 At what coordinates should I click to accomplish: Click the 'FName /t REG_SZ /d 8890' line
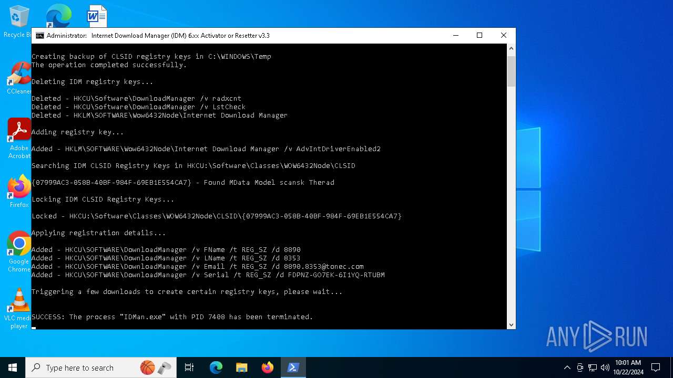166,249
